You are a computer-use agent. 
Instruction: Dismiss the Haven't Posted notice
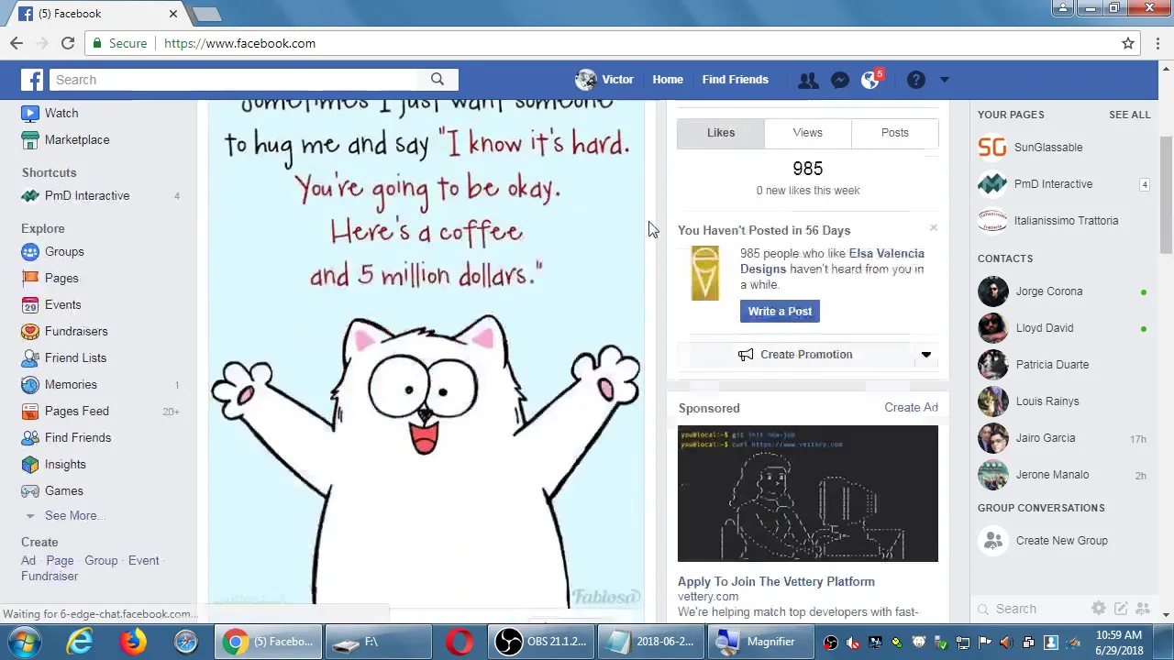coord(933,228)
